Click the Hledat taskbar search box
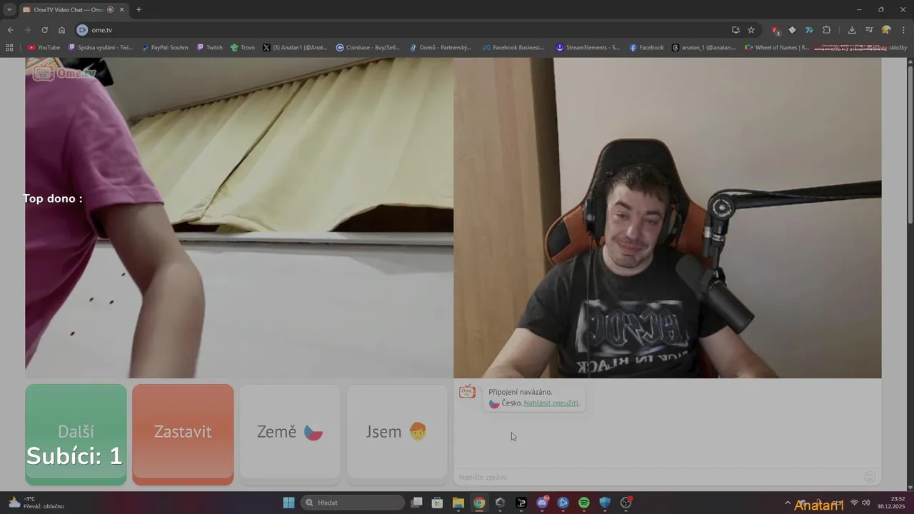This screenshot has height=514, width=914. (353, 503)
